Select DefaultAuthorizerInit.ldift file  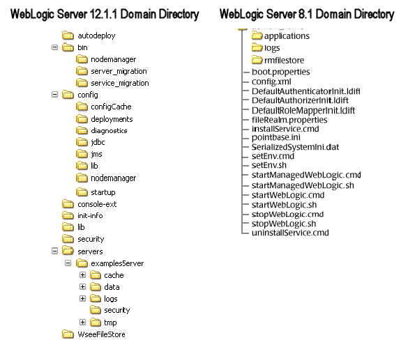pyautogui.click(x=300, y=100)
